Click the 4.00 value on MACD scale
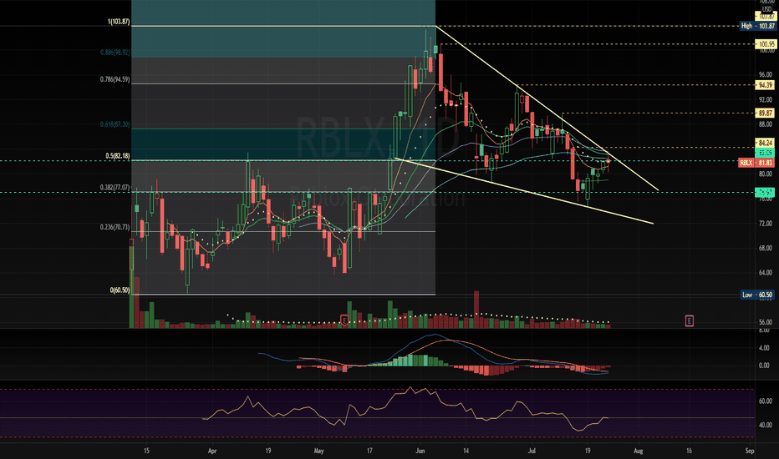The height and width of the screenshot is (459, 779). tap(764, 348)
